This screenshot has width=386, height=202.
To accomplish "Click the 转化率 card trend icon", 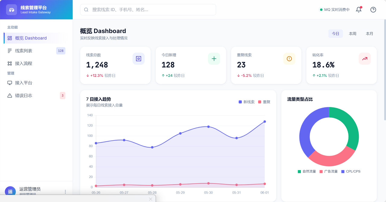I will click(x=365, y=59).
